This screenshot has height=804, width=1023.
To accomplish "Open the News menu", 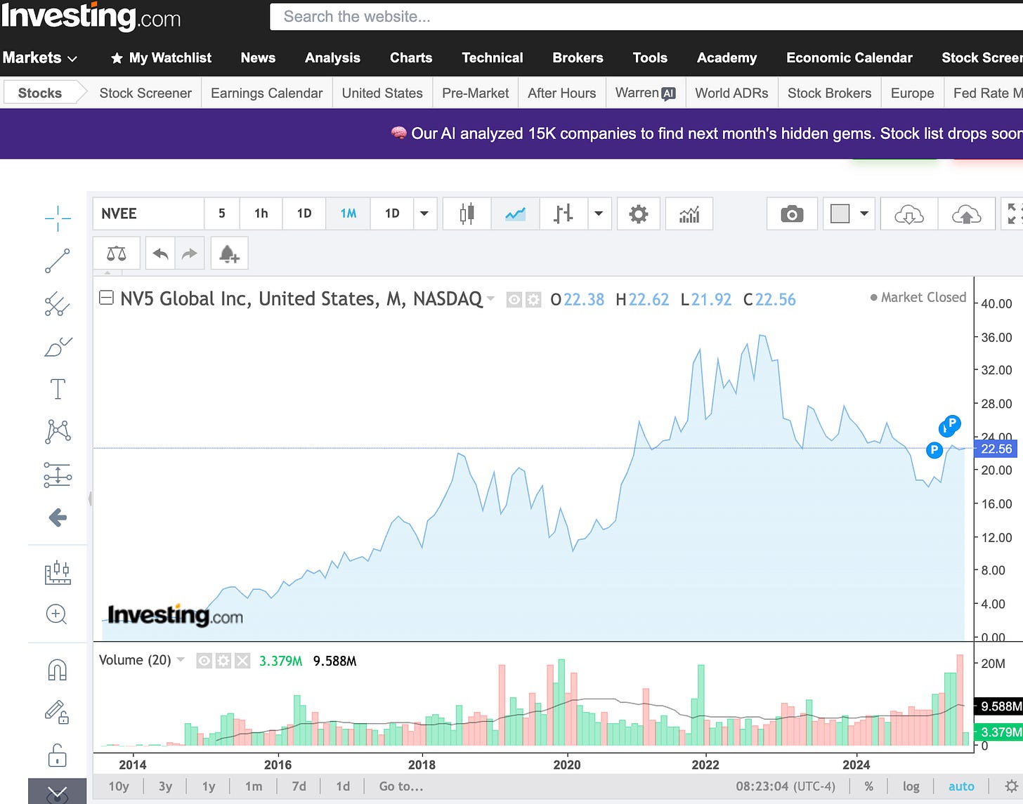I will pyautogui.click(x=258, y=58).
